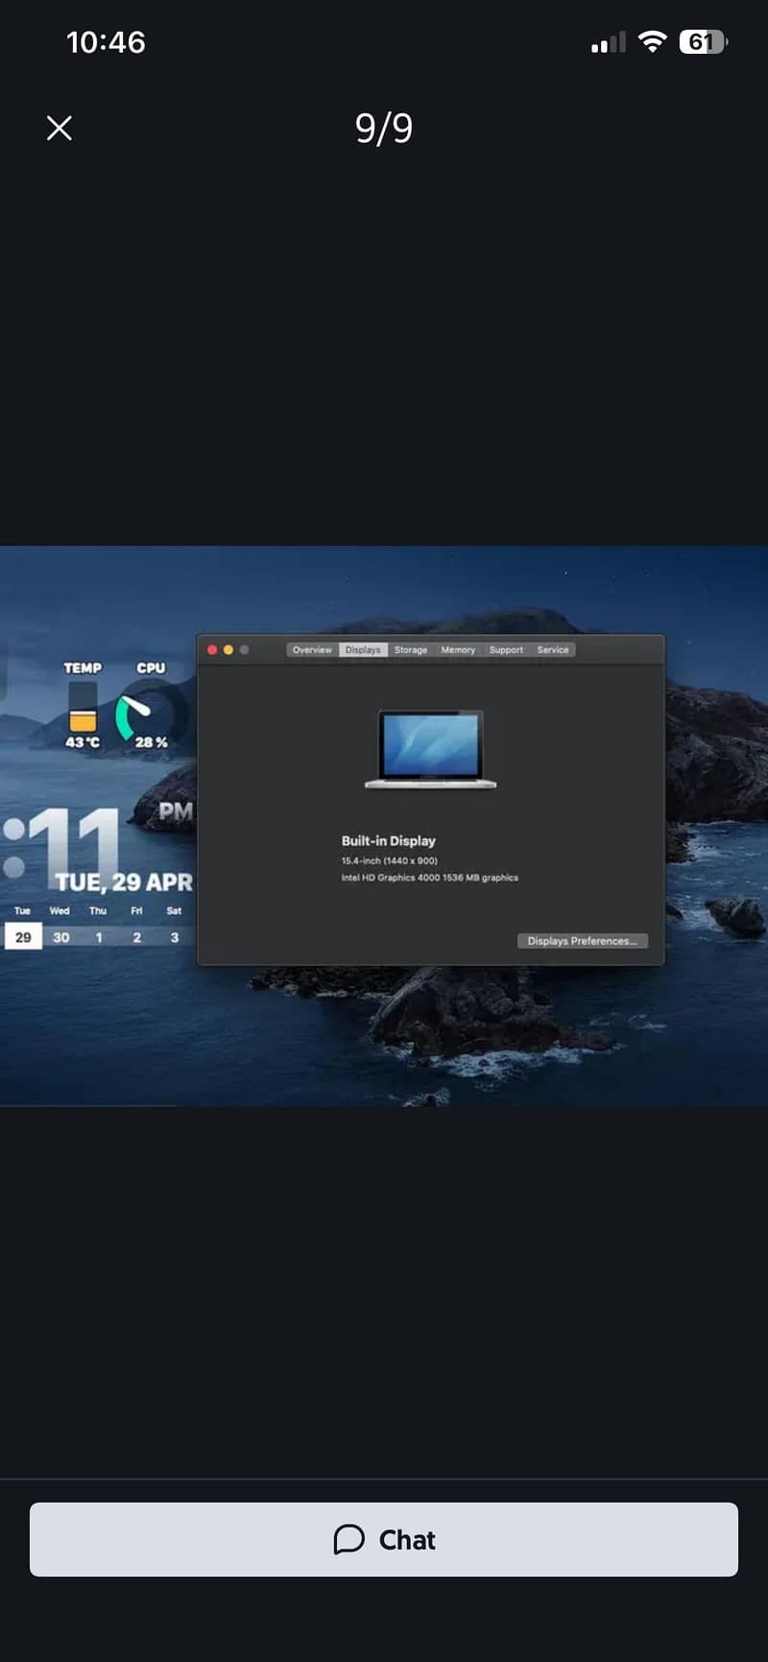Tap the battery 61 indicator
Image resolution: width=768 pixels, height=1662 pixels.
[703, 41]
